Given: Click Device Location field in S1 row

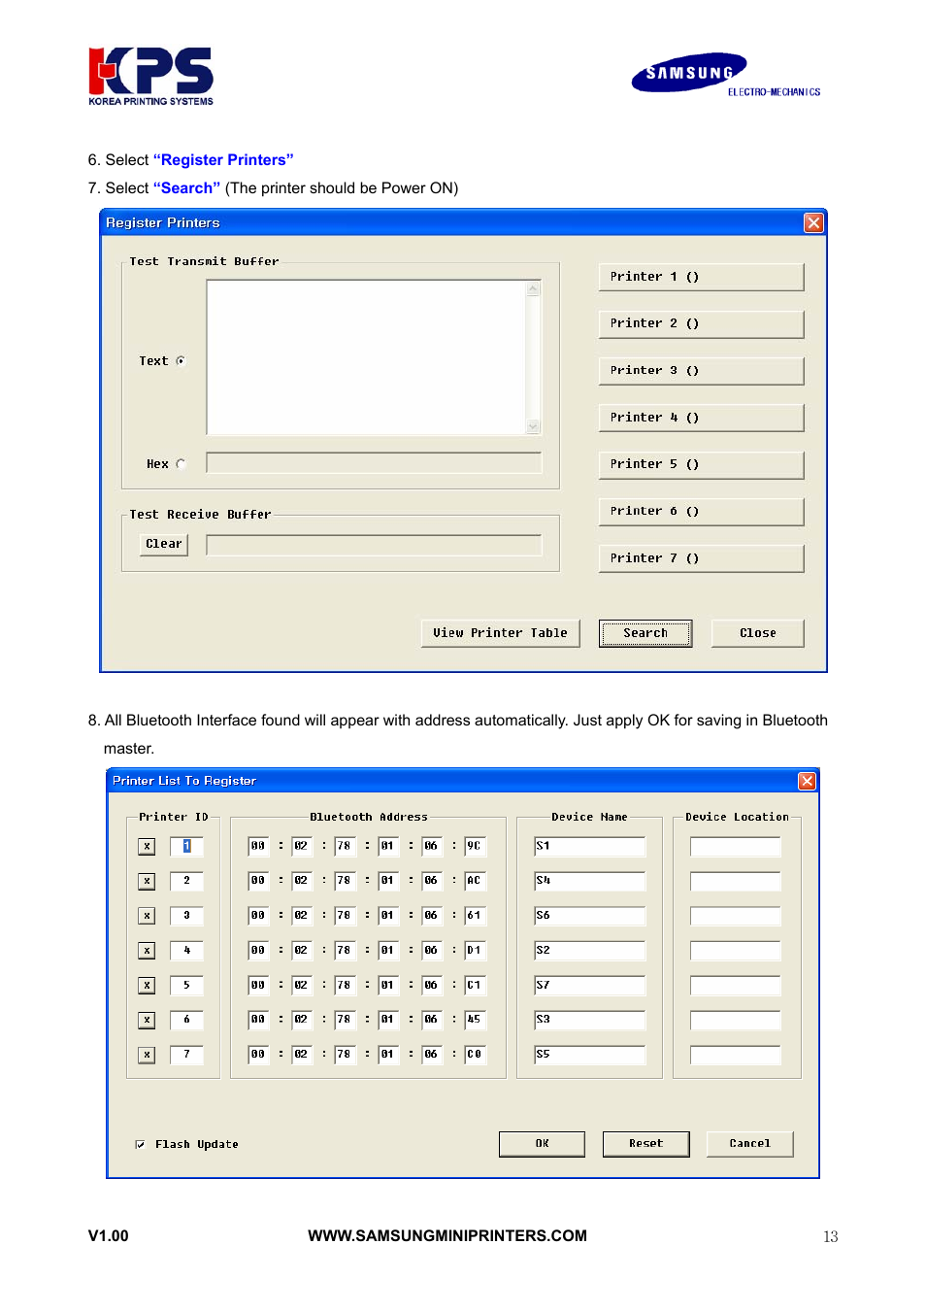Looking at the screenshot, I should [736, 846].
